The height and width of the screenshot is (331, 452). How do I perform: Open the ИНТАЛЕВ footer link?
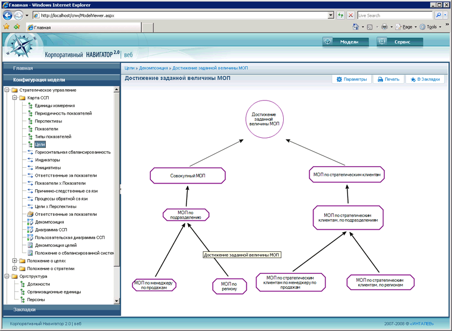pyautogui.click(x=421, y=324)
